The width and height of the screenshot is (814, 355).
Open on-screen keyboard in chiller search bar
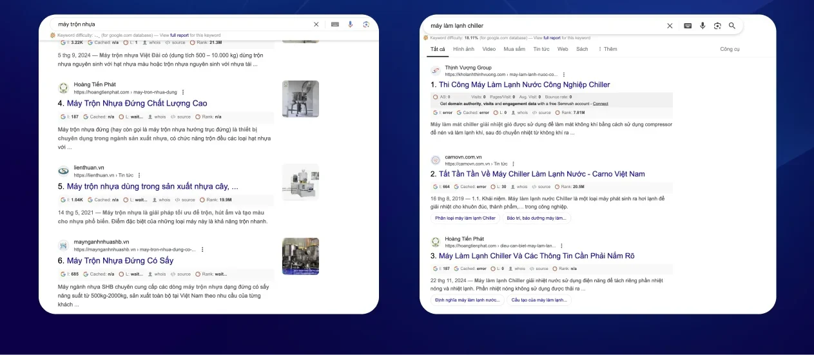pos(688,26)
